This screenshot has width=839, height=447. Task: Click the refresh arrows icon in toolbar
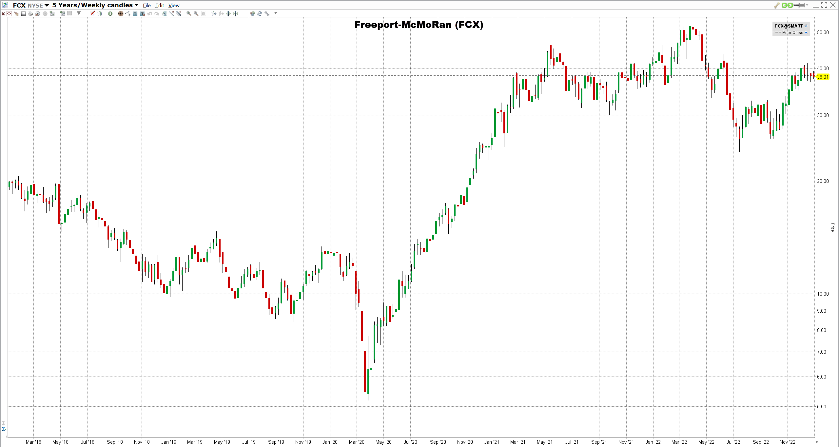pos(260,14)
